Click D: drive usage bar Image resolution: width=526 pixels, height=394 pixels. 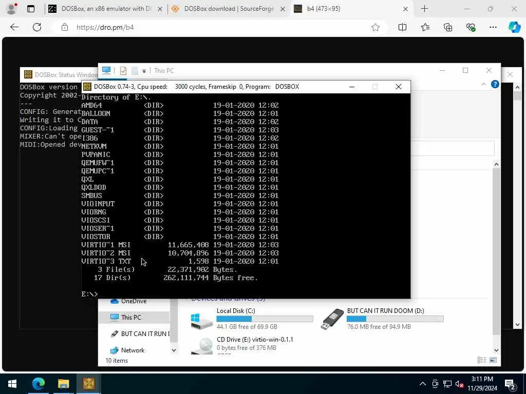point(395,319)
